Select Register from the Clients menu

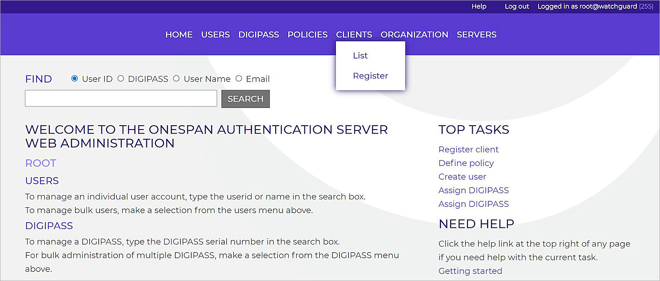click(370, 75)
